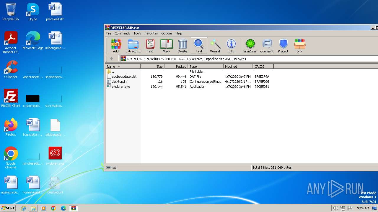This screenshot has height=212, width=378.
Task: Sort by the Name column header
Action: (123, 67)
